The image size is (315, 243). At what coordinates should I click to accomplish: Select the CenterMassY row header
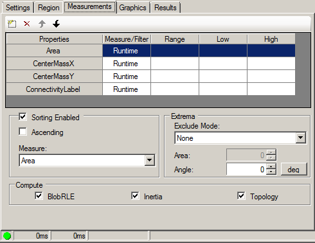[54, 76]
